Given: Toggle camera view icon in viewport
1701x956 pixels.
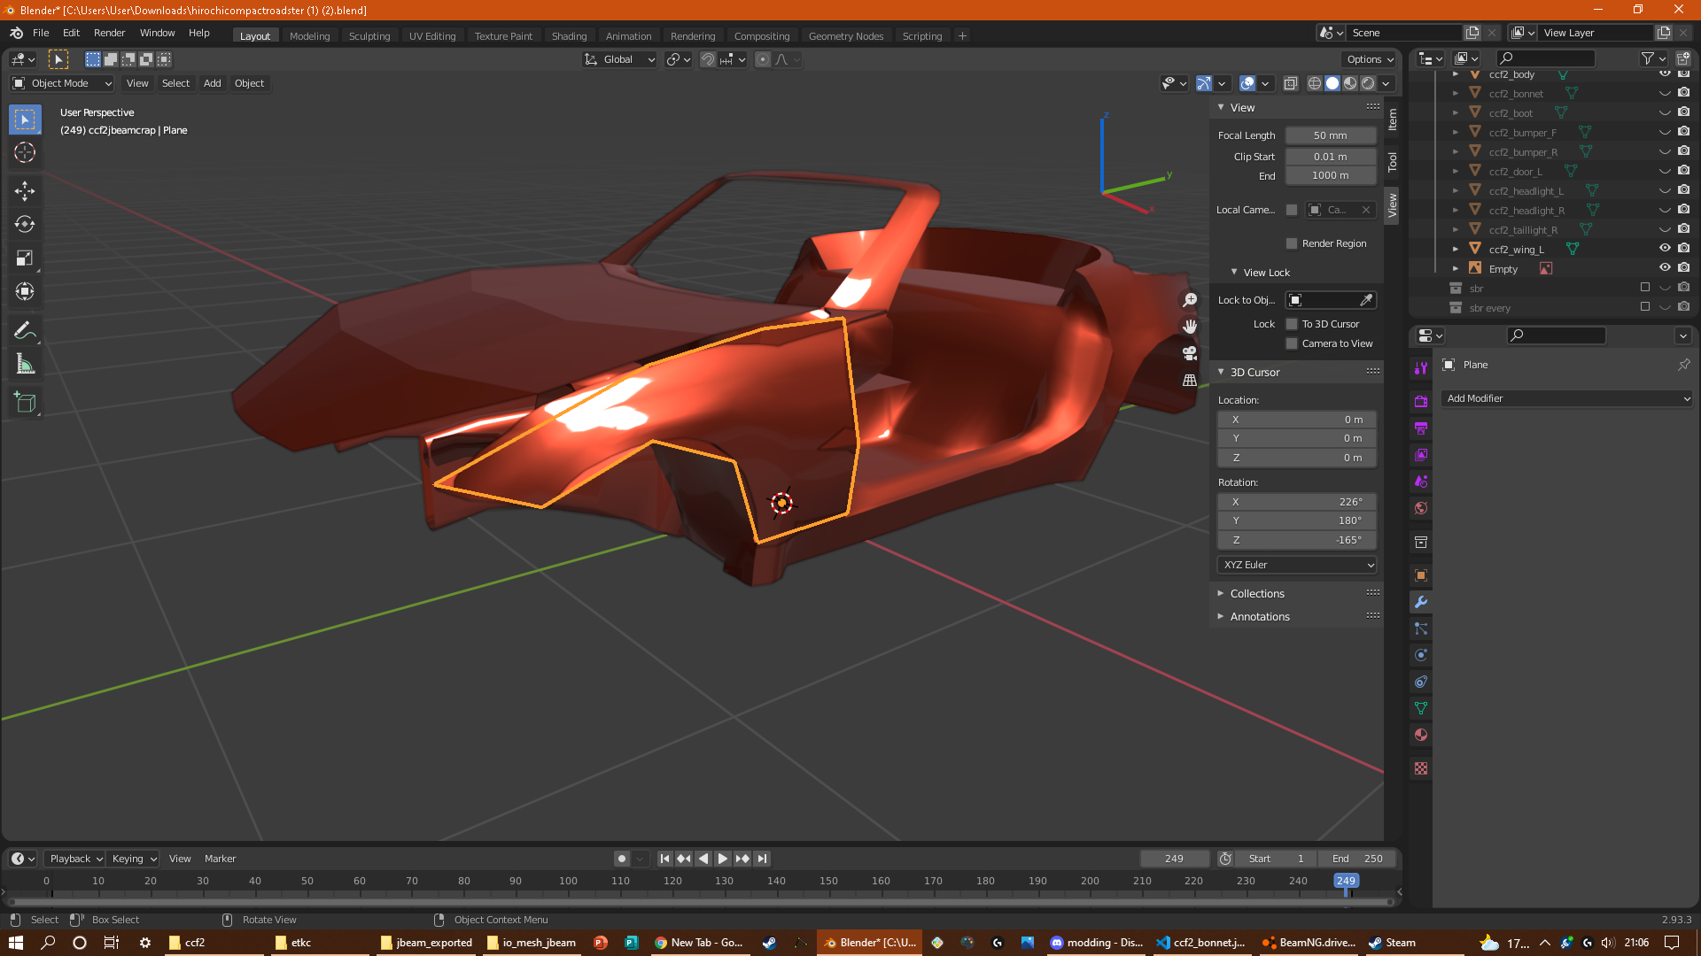Looking at the screenshot, I should point(1190,353).
